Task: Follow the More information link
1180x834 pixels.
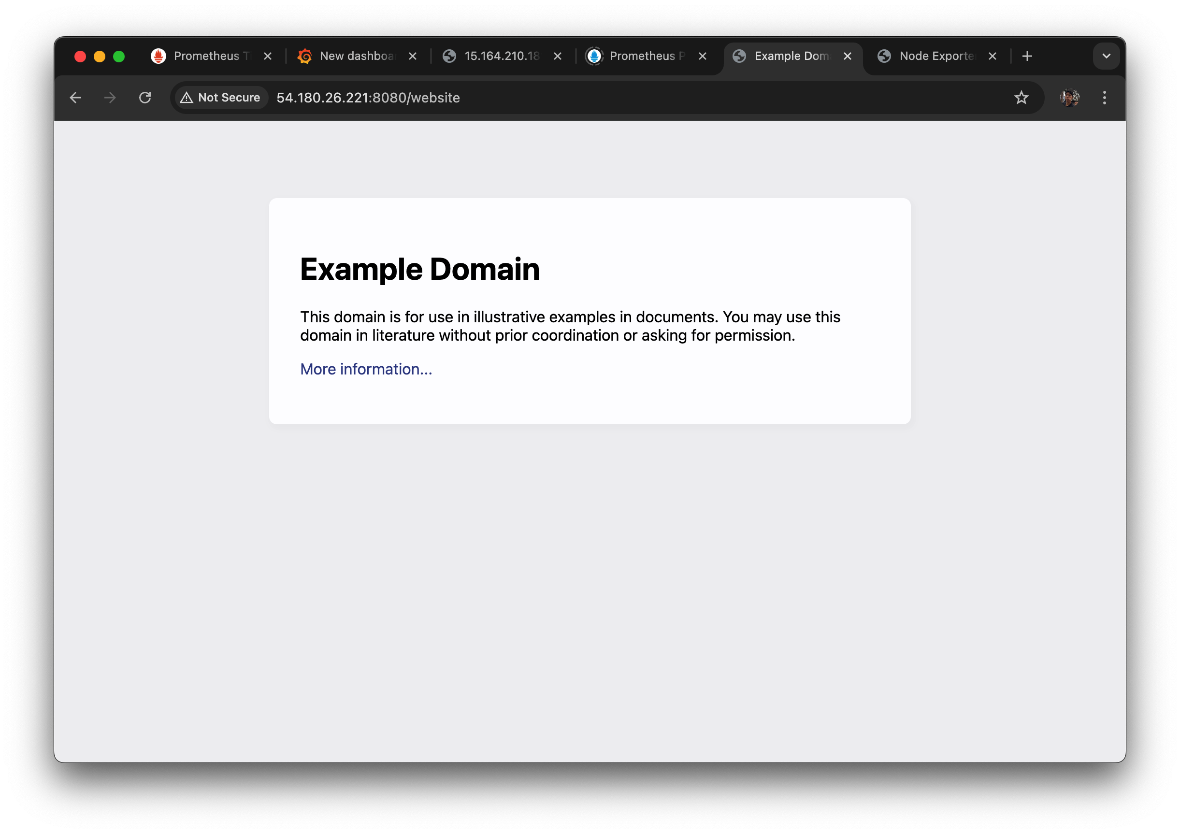Action: tap(366, 369)
